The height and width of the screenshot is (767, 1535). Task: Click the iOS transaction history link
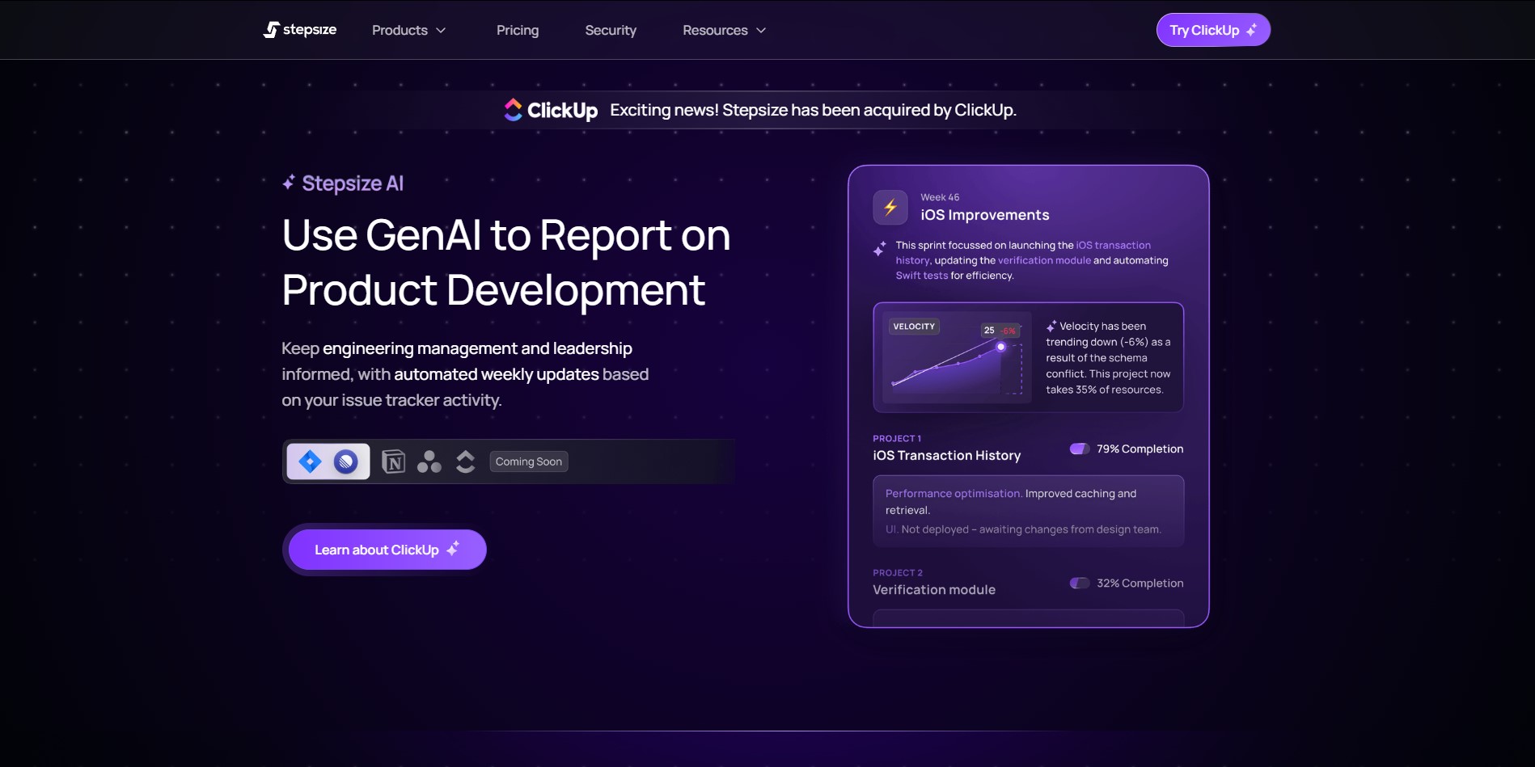point(1023,252)
